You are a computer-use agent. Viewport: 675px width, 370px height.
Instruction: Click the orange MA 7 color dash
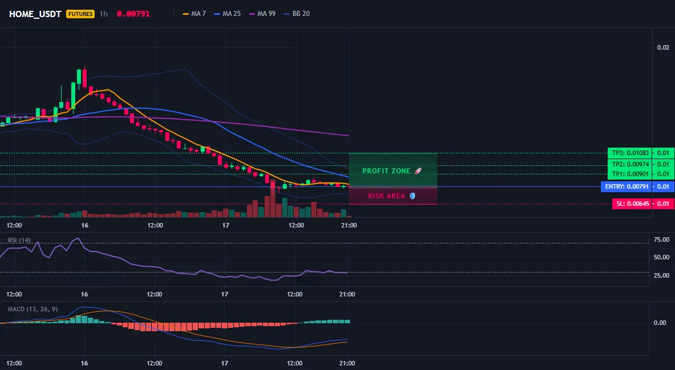tap(186, 14)
